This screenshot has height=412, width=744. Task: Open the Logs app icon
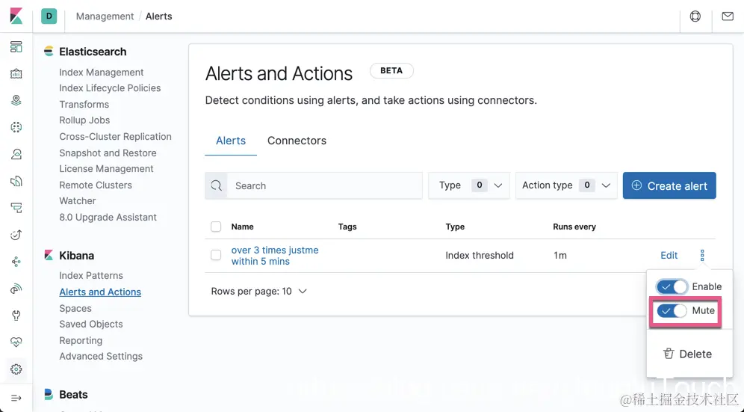coord(16,181)
